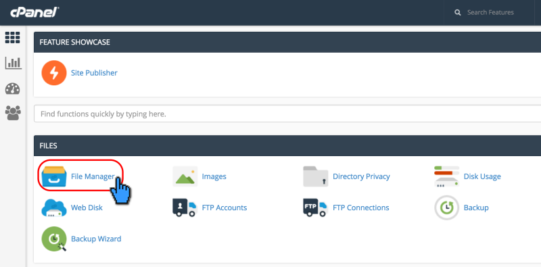Focus the Search Features field
Image resolution: width=541 pixels, height=267 pixels.
pos(490,12)
